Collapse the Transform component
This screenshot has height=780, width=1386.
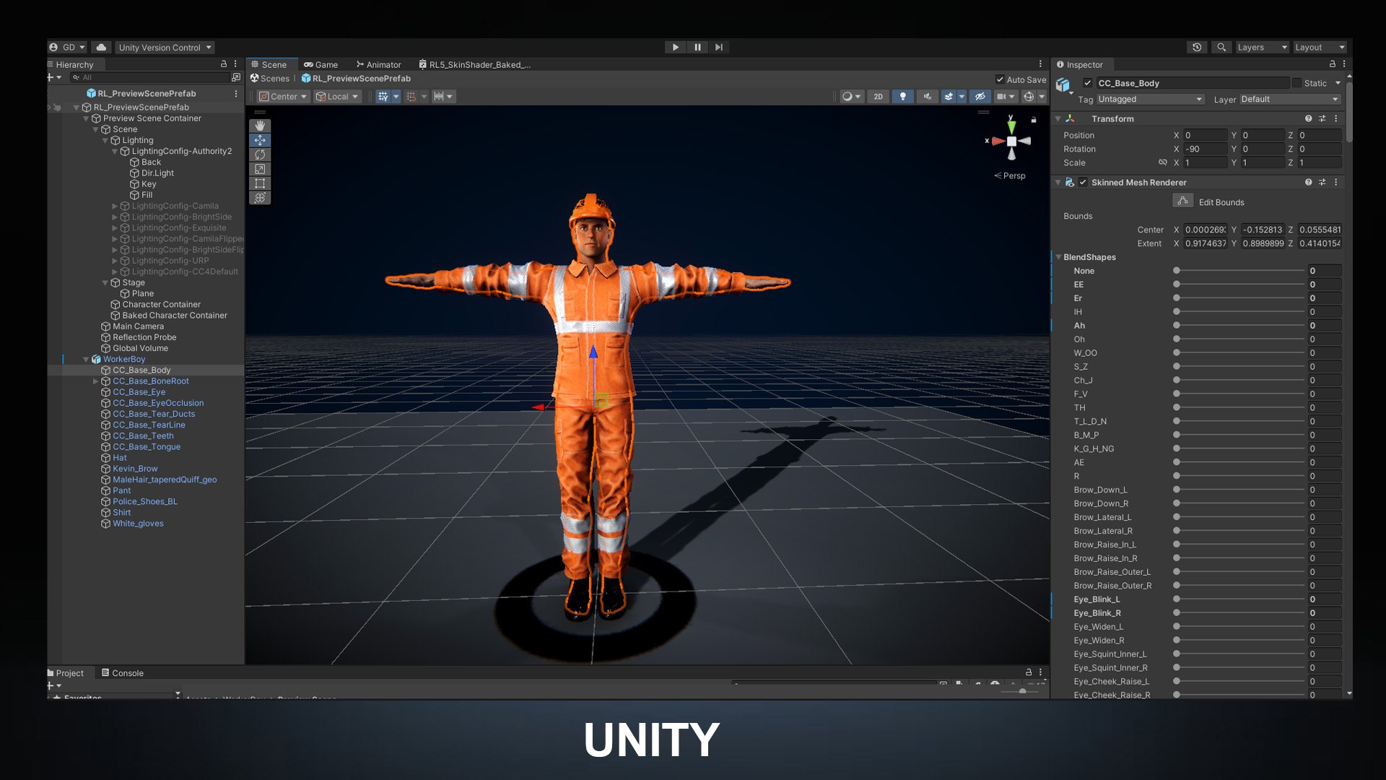tap(1058, 118)
